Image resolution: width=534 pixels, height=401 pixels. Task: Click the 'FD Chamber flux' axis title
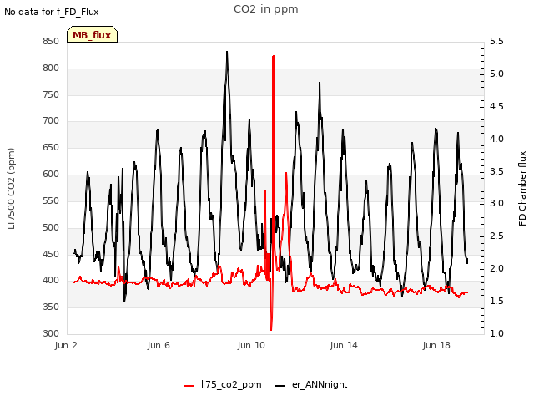[x=522, y=189]
